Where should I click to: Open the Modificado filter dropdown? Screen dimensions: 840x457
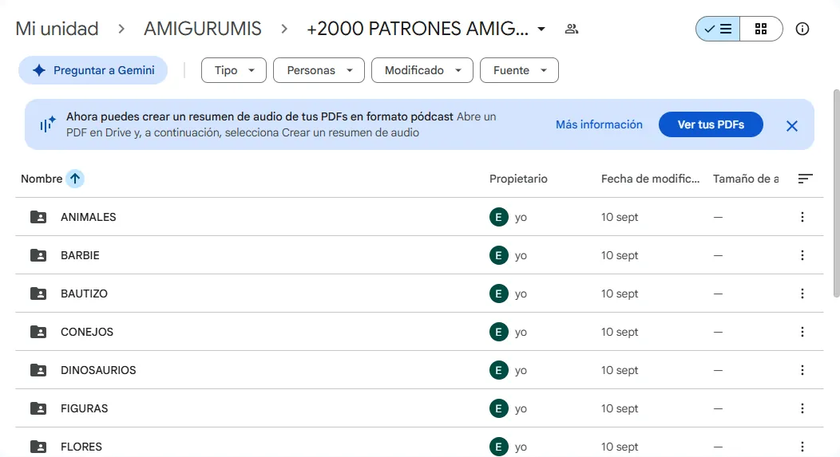[x=422, y=70]
